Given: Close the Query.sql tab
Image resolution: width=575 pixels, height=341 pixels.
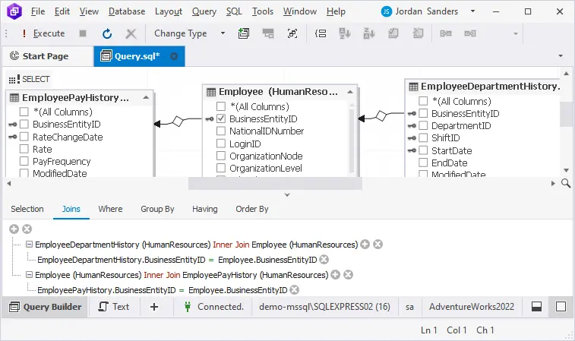Looking at the screenshot, I should (174, 56).
